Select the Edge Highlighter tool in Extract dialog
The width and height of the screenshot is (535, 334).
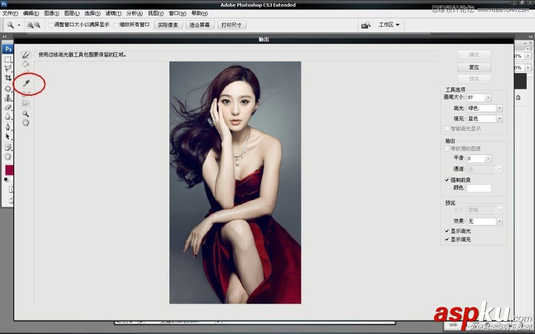[26, 55]
